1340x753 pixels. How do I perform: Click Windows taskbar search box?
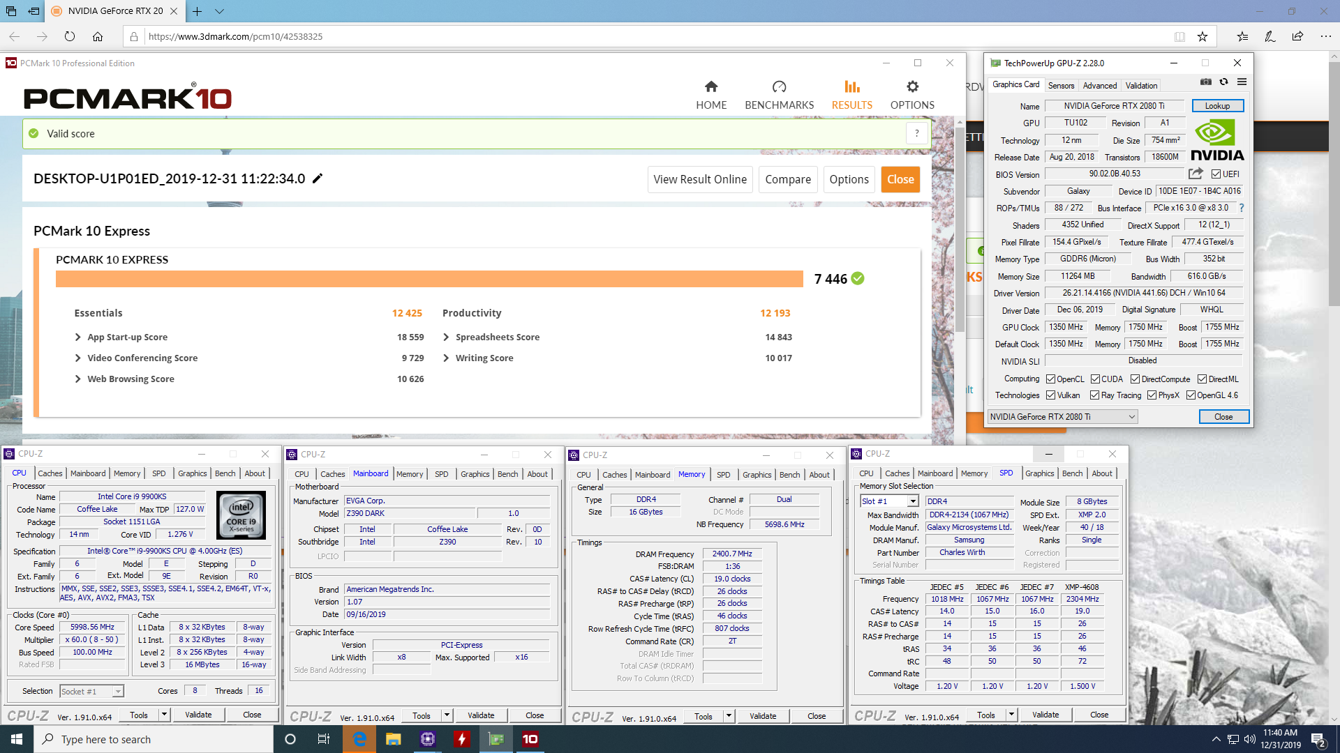tap(154, 739)
